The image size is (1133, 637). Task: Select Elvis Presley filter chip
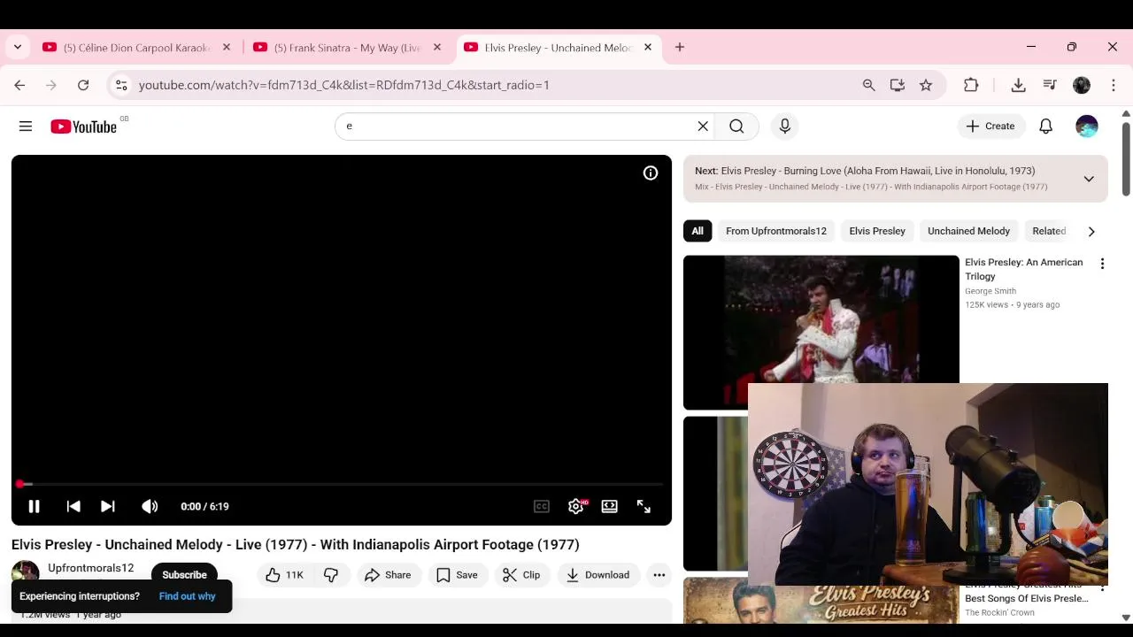pyautogui.click(x=877, y=231)
